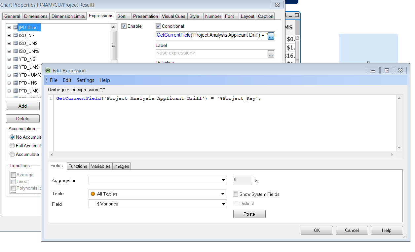
Task: Check Show System Fields
Action: 236,194
